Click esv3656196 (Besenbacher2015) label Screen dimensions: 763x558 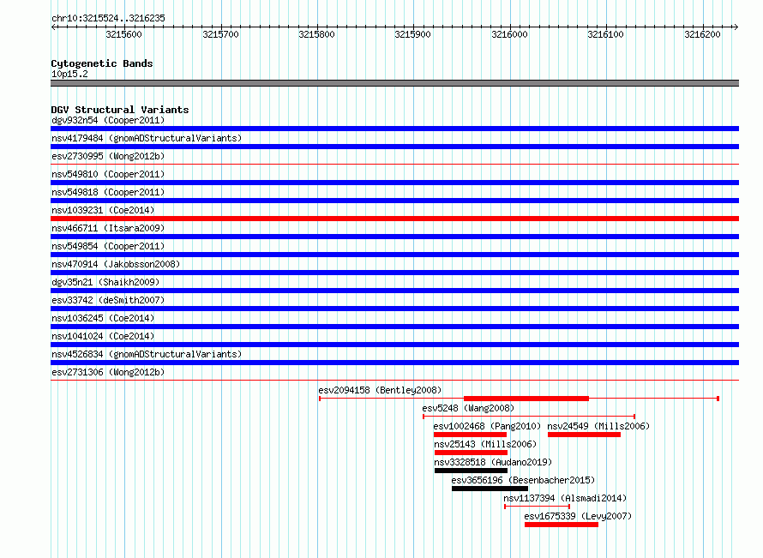523,480
